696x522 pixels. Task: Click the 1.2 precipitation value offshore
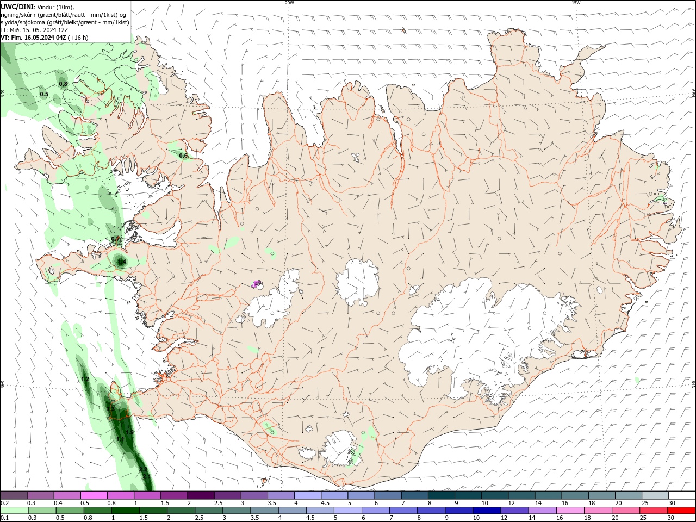[x=85, y=378]
